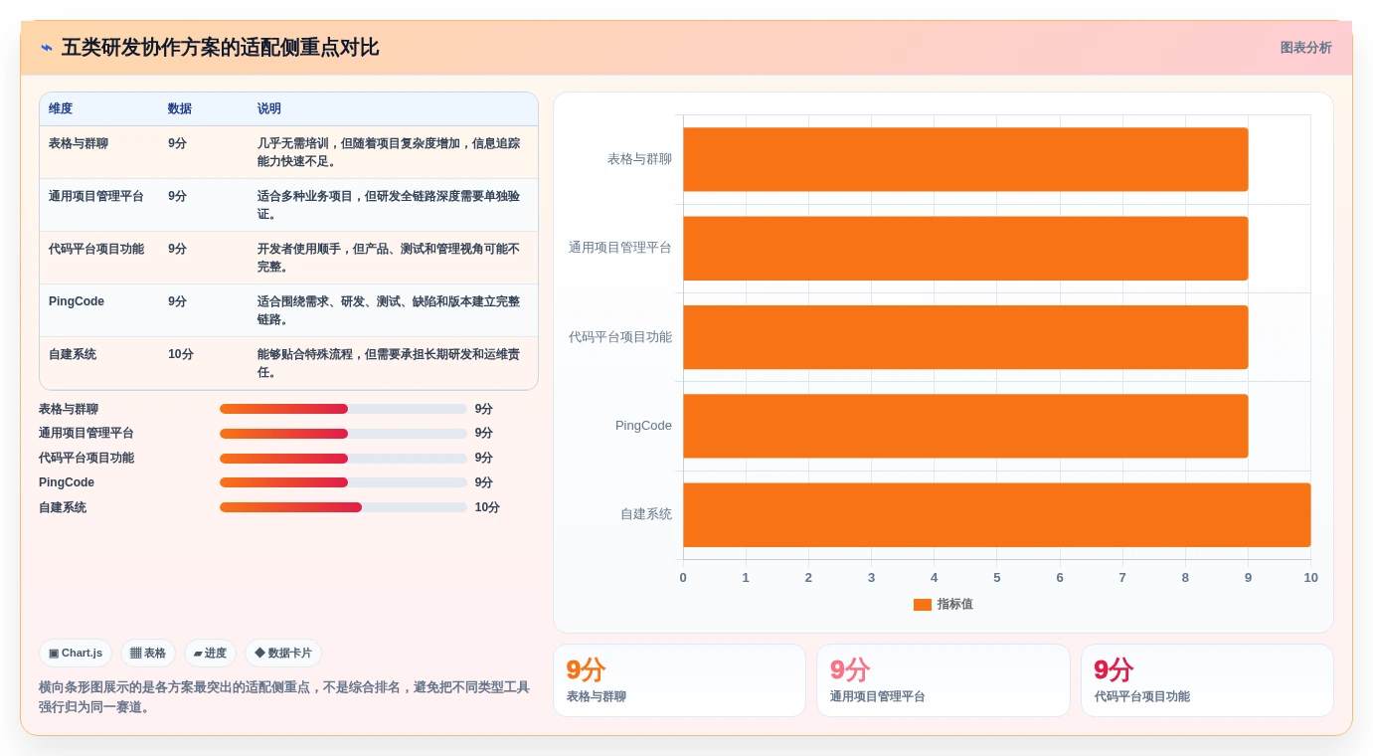Click the PingCode label in the progress list

pos(67,482)
